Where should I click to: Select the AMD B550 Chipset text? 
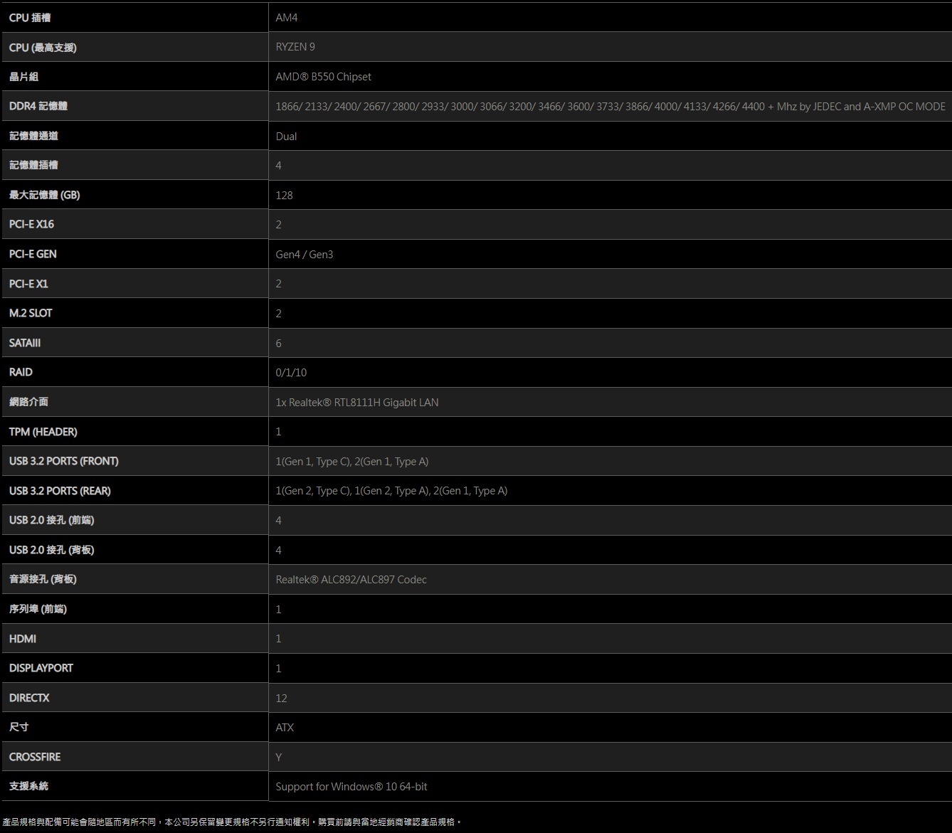click(x=323, y=77)
